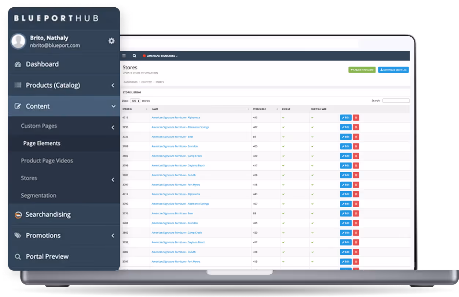Open the Show entries dropdown
The height and width of the screenshot is (297, 459).
[x=135, y=101]
